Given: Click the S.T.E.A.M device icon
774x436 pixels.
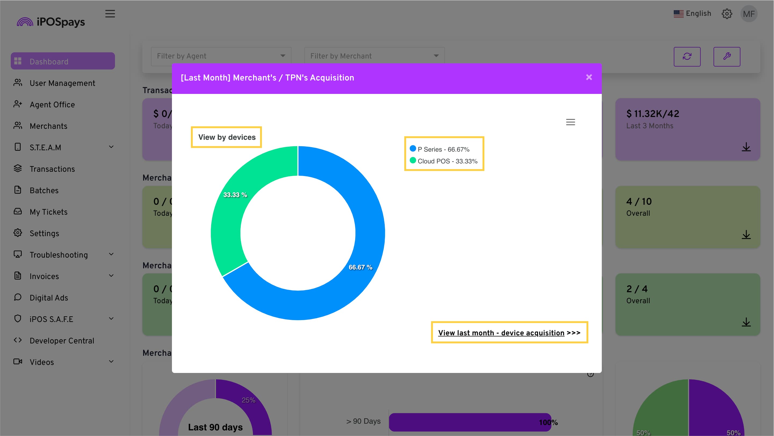Looking at the screenshot, I should 18,147.
